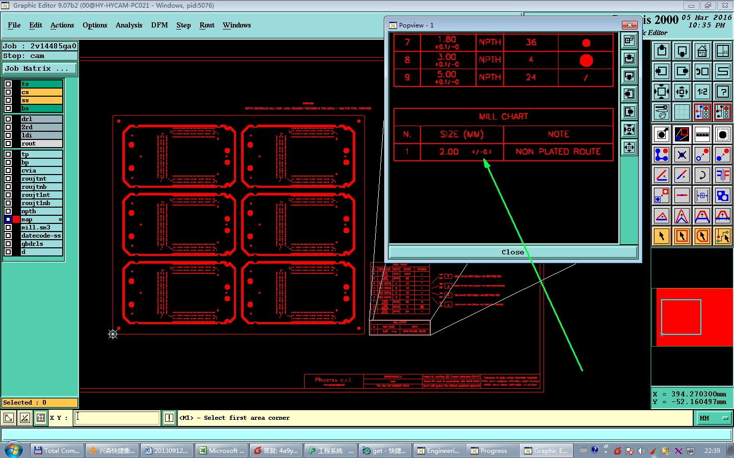
Task: Click the mill.sm3 layer name
Action: tap(41, 227)
